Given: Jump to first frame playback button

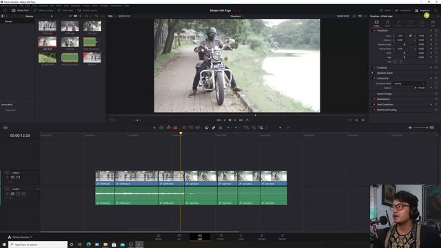Looking at the screenshot, I should (218, 120).
